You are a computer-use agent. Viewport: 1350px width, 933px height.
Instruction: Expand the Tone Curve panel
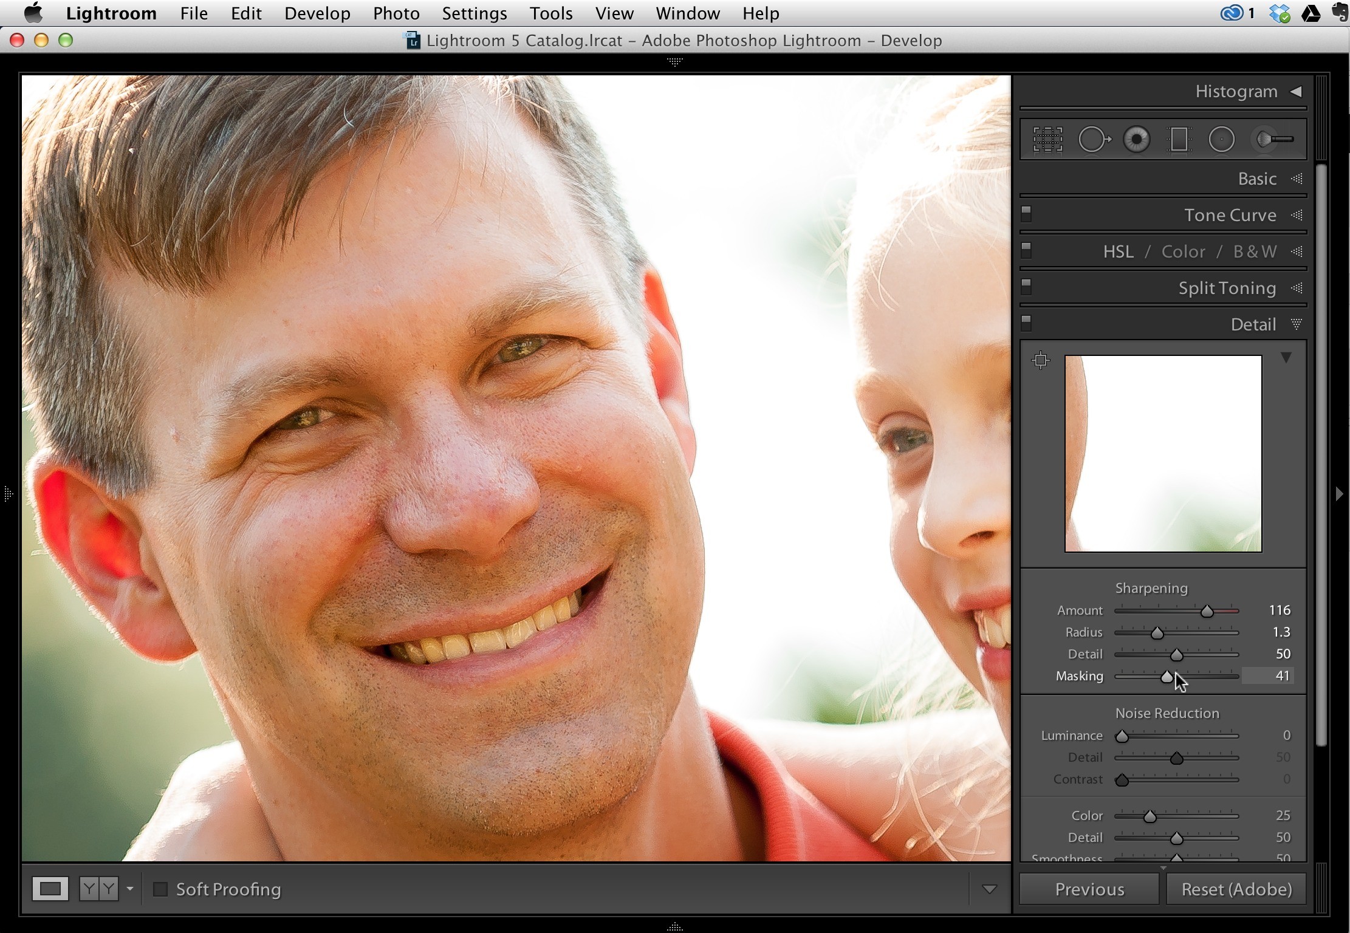tap(1297, 215)
